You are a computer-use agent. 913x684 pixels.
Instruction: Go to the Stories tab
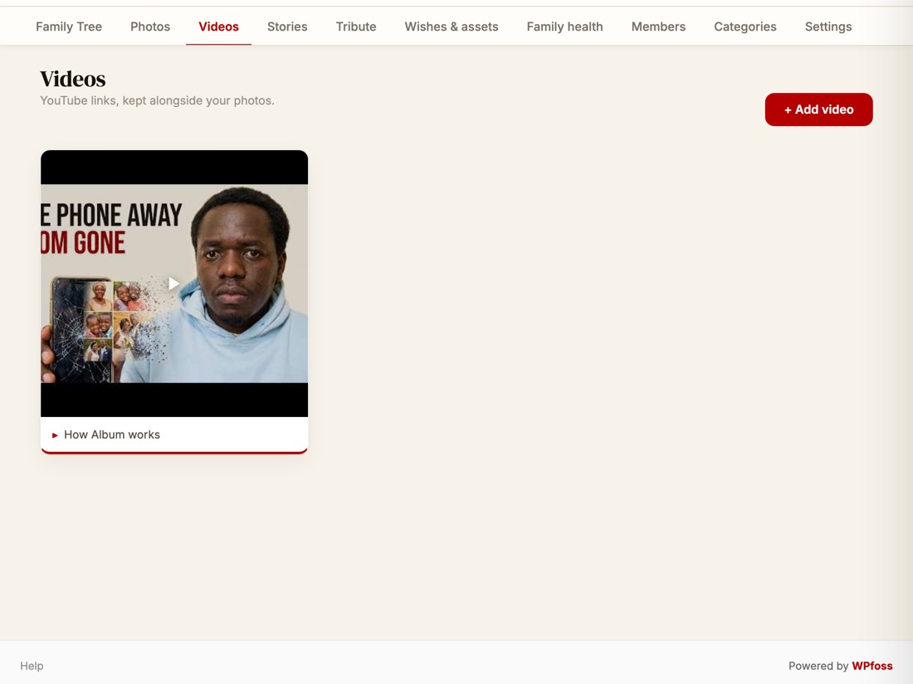[287, 27]
